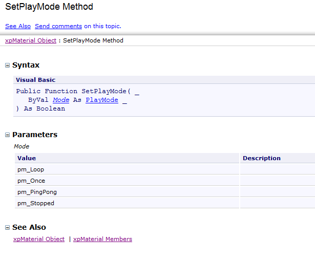315x261 pixels.
Task: Open xpMaterial Object link beside xpMaterial Members
Action: pos(39,239)
